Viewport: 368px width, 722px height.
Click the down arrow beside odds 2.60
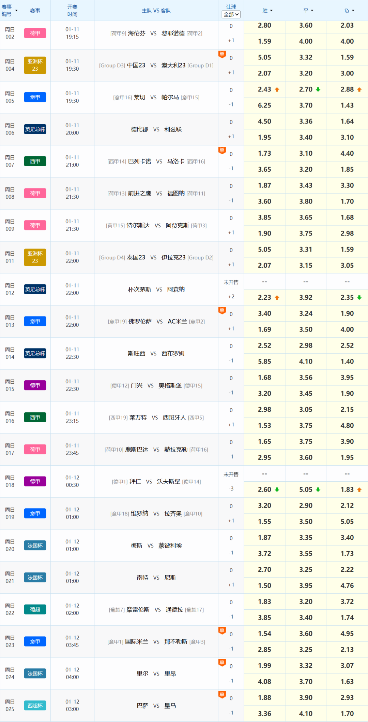click(277, 490)
